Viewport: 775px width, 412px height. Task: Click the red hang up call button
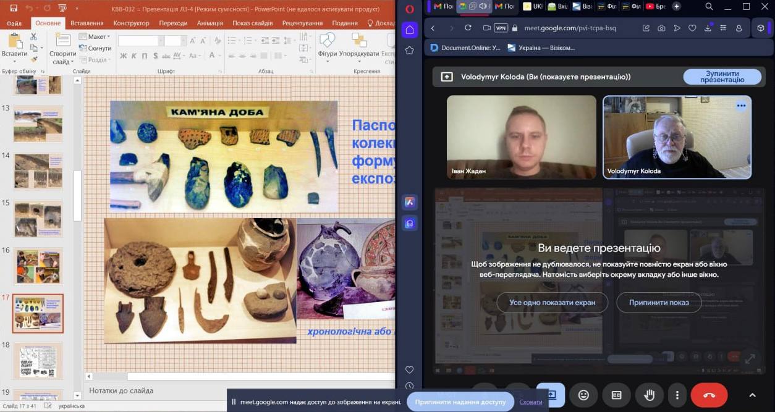pyautogui.click(x=708, y=395)
